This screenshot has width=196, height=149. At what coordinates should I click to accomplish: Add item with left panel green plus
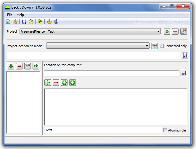coord(11,66)
